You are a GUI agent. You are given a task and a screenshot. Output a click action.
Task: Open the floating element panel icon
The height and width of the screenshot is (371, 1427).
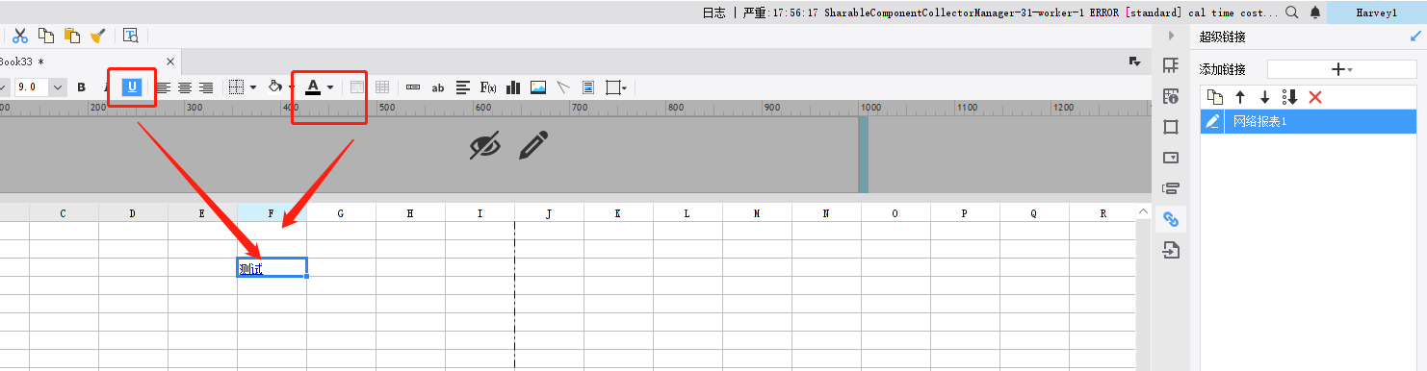[1171, 127]
